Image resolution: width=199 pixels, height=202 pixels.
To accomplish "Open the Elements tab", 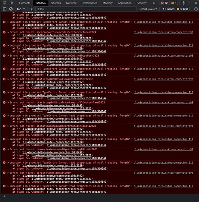I will (x=25, y=3).
